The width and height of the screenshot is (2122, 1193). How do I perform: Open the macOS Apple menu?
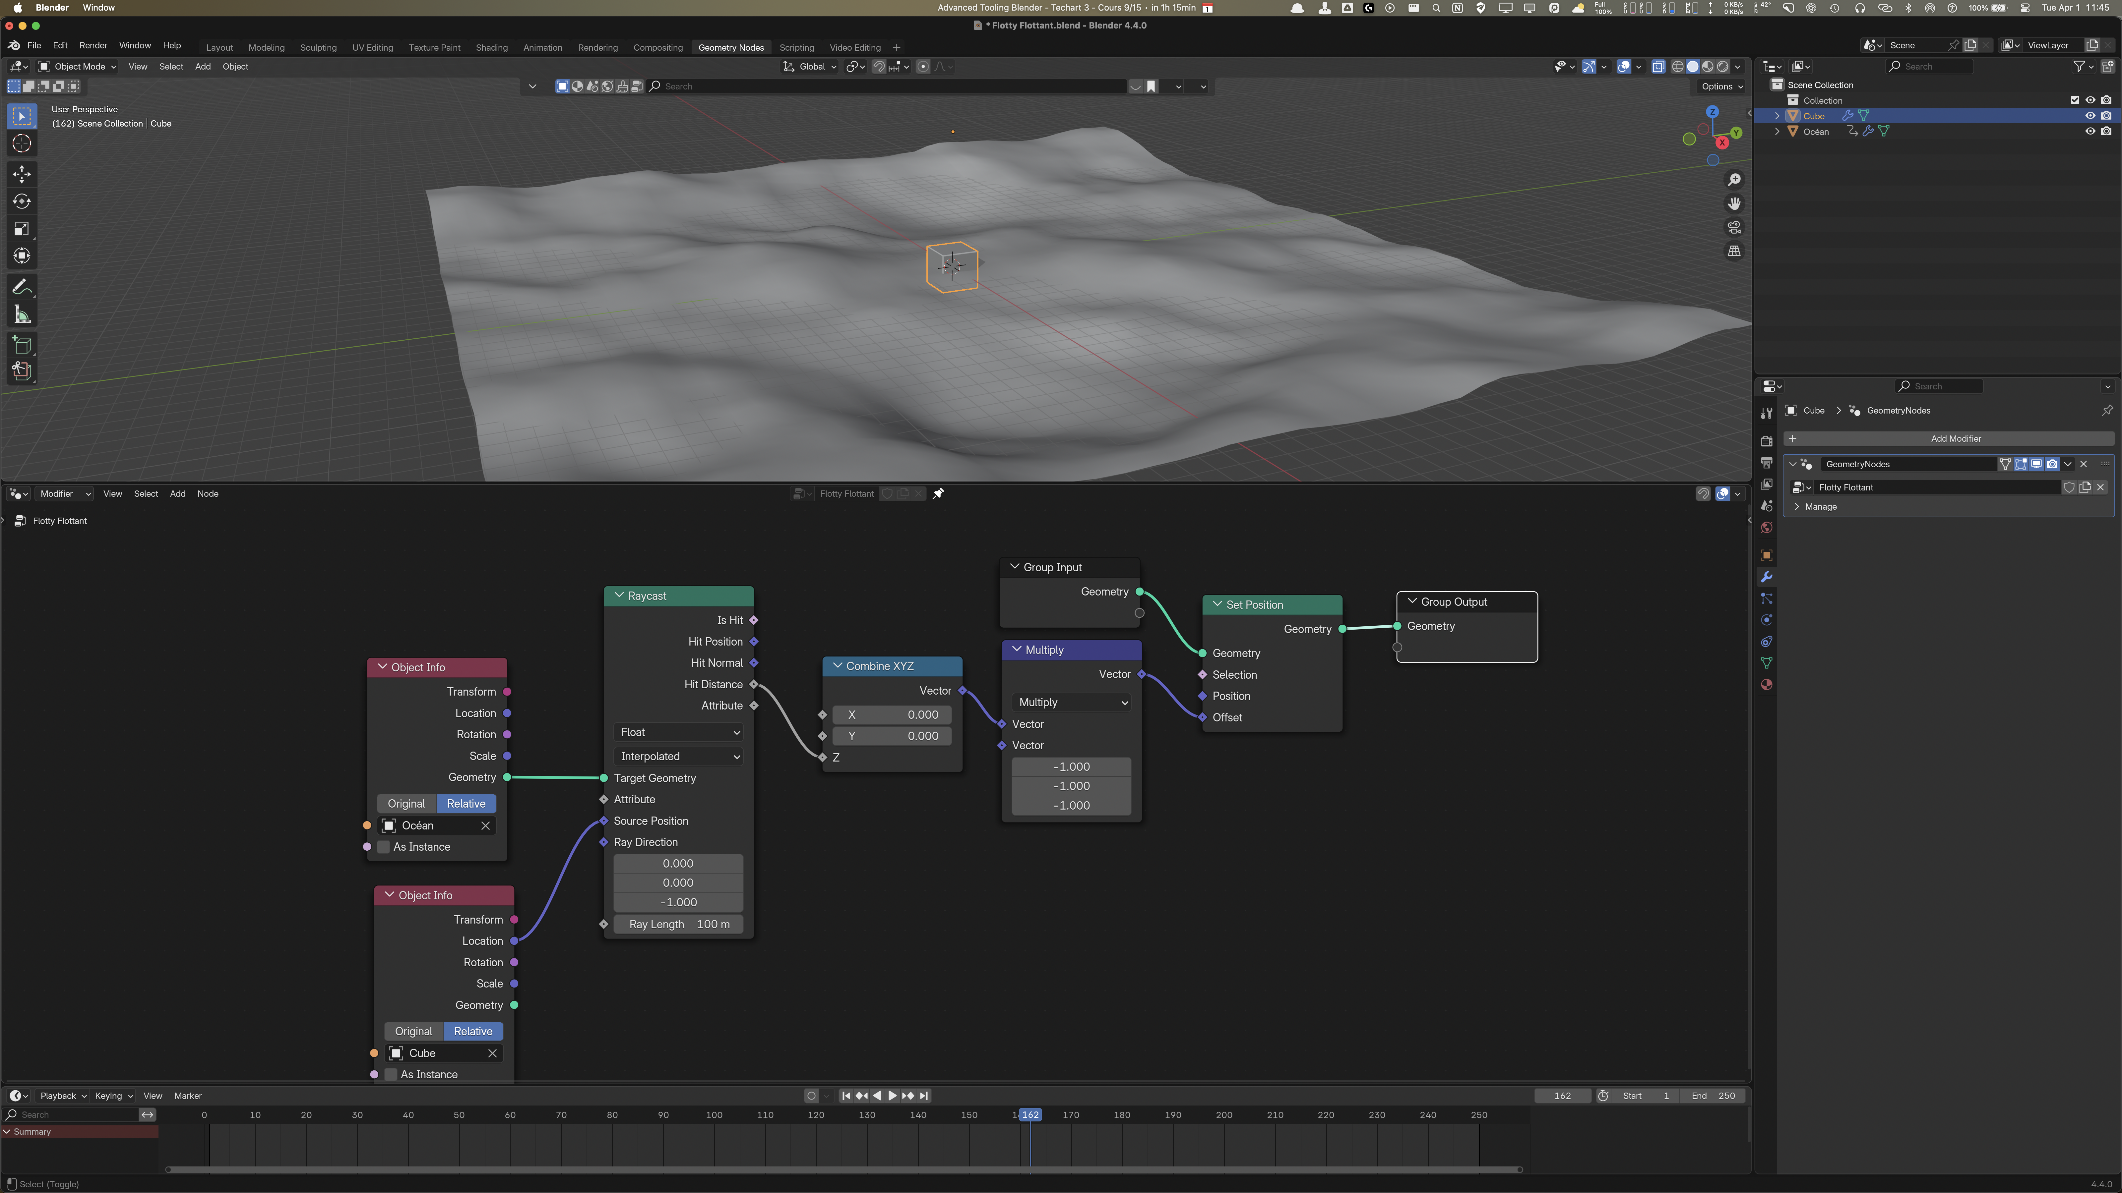pos(17,8)
